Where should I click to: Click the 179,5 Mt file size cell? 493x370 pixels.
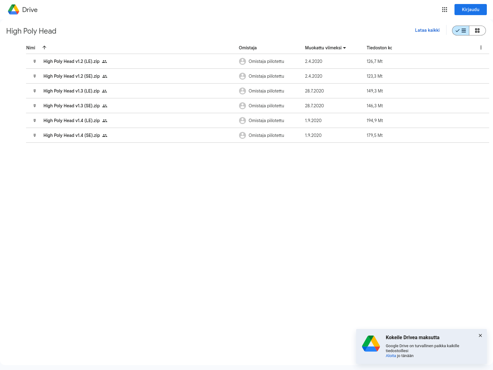point(374,135)
